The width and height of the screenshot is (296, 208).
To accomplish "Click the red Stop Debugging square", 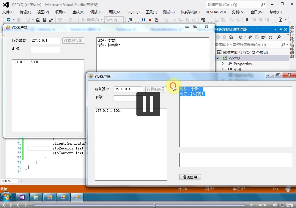I will (x=150, y=20).
